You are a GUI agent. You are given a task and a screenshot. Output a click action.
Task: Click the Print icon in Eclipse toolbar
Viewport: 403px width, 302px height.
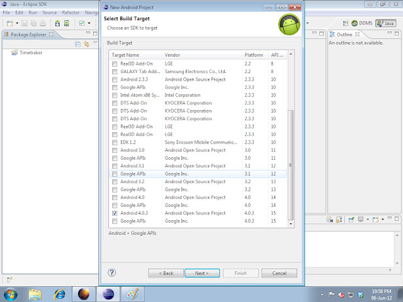coord(43,23)
